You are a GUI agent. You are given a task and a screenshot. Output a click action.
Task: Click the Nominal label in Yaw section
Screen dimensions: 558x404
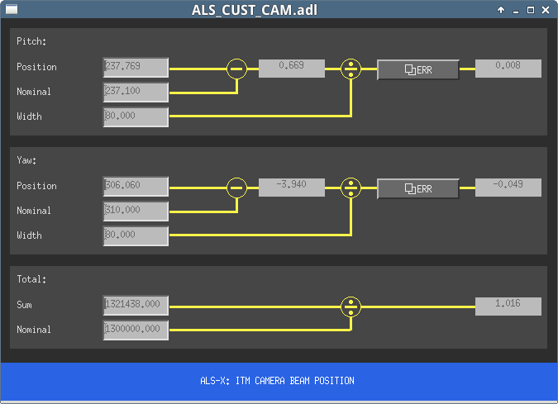pos(34,211)
